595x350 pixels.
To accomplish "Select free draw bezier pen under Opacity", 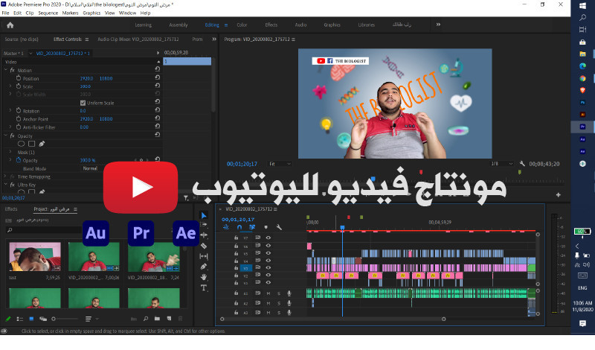I will pos(42,144).
